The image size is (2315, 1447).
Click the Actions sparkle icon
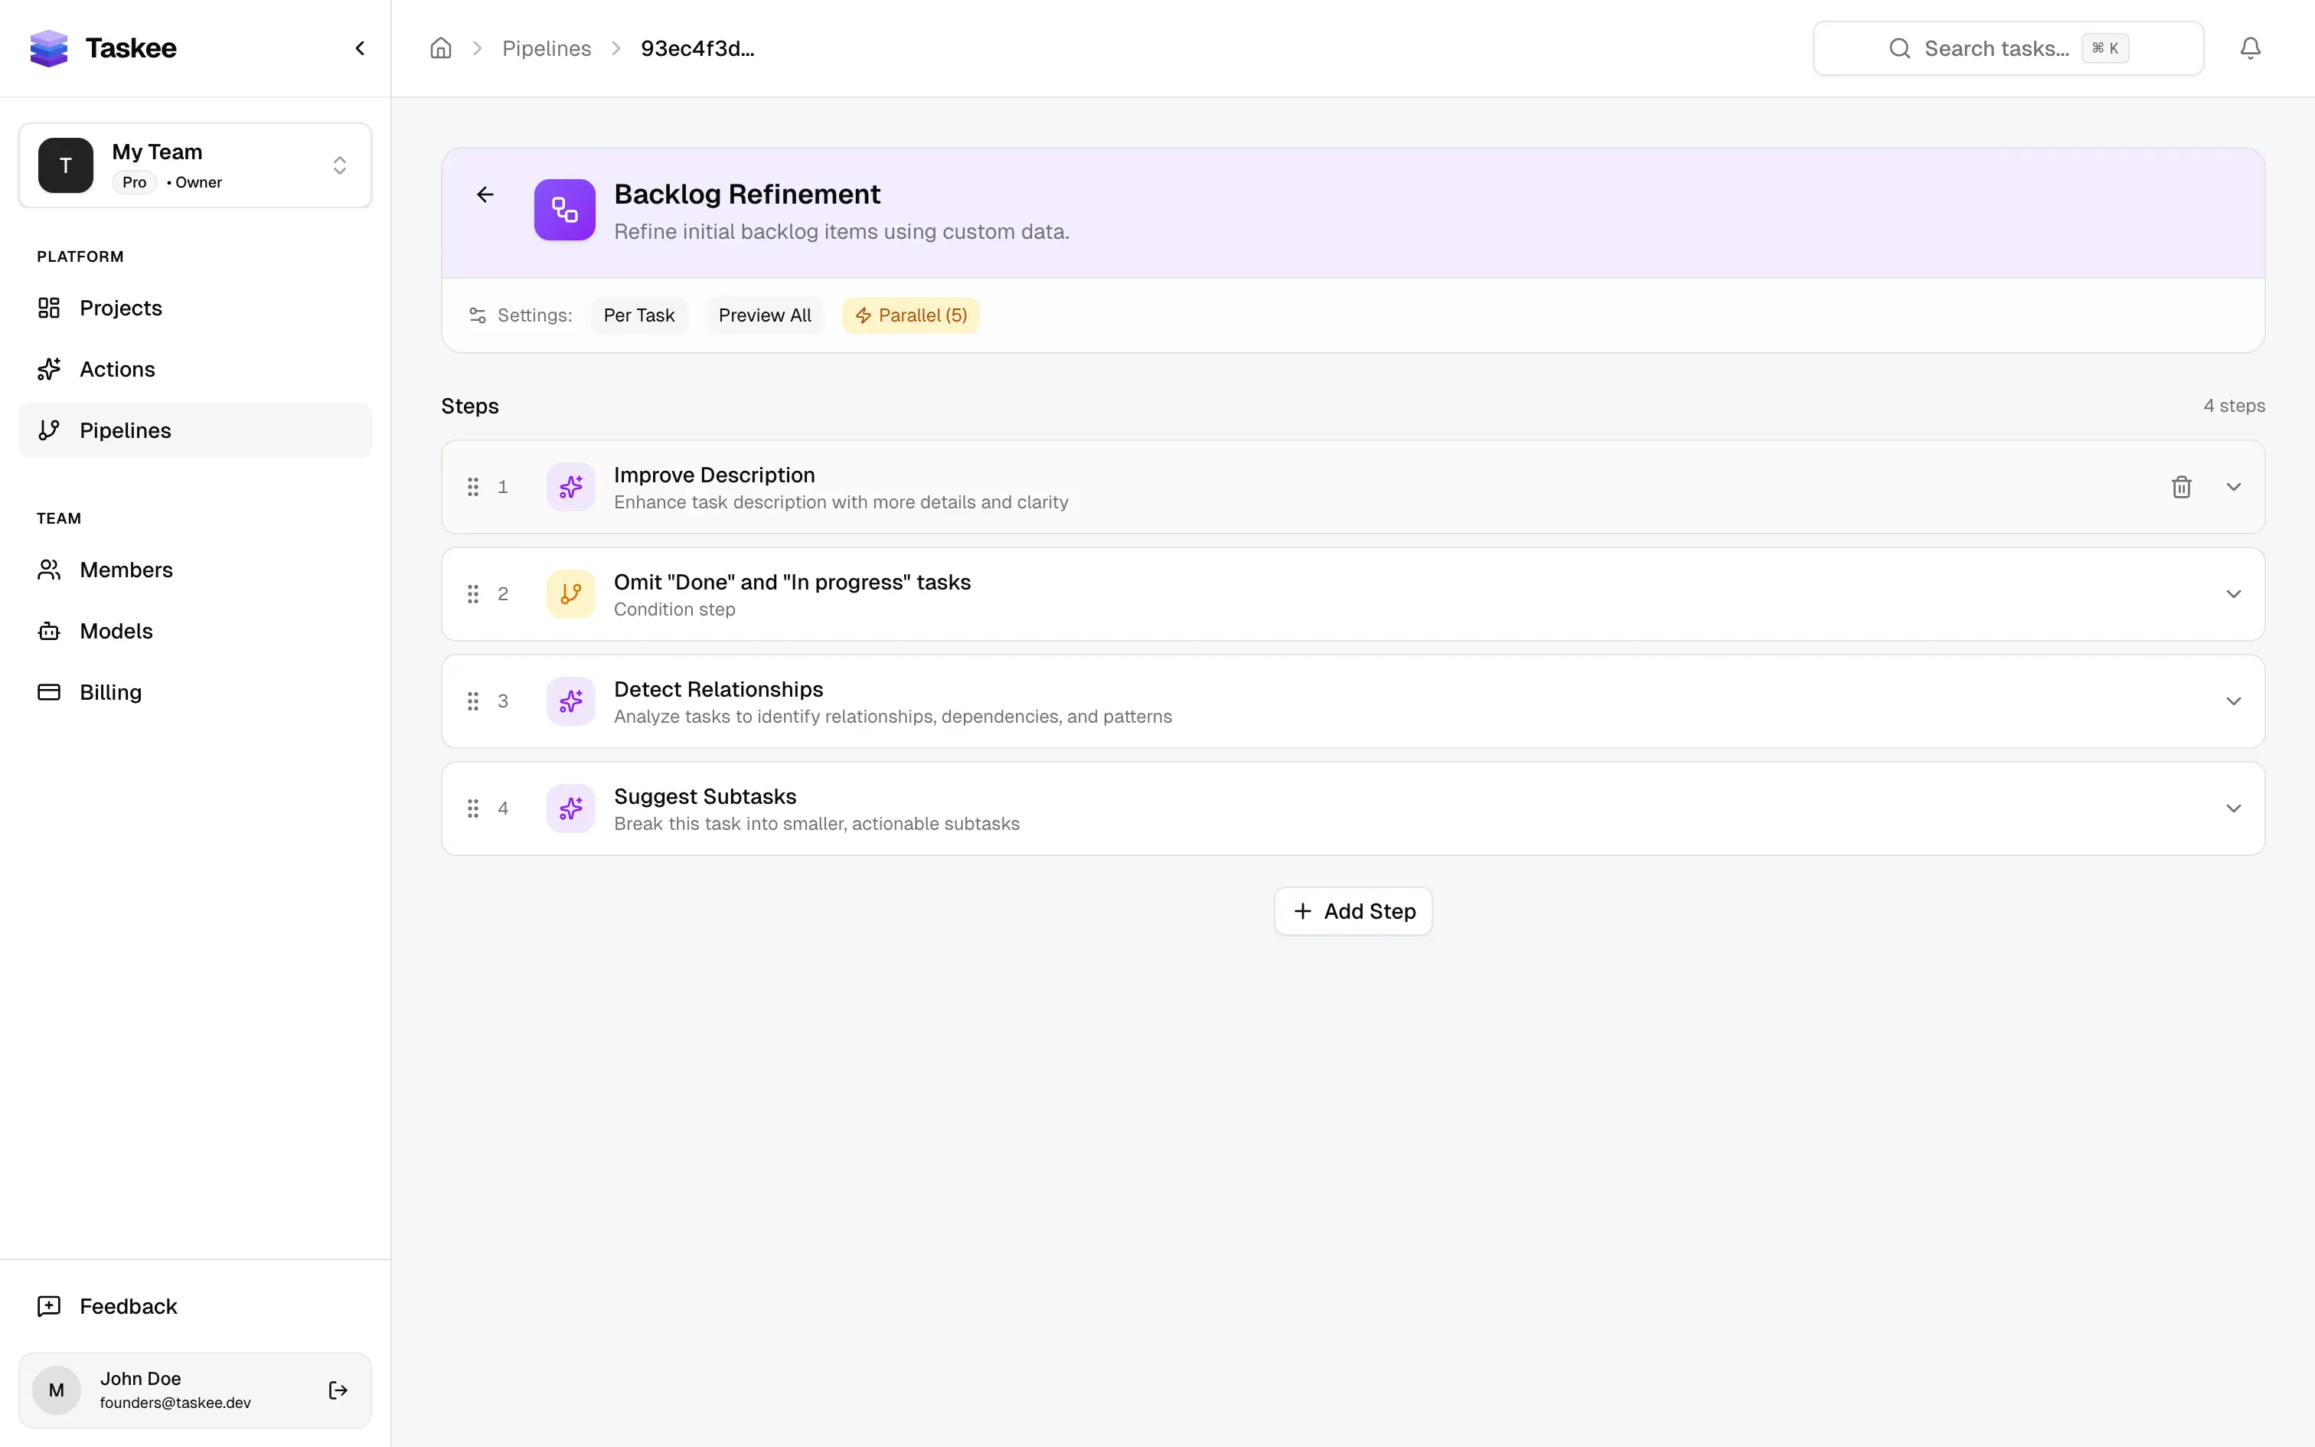click(50, 368)
